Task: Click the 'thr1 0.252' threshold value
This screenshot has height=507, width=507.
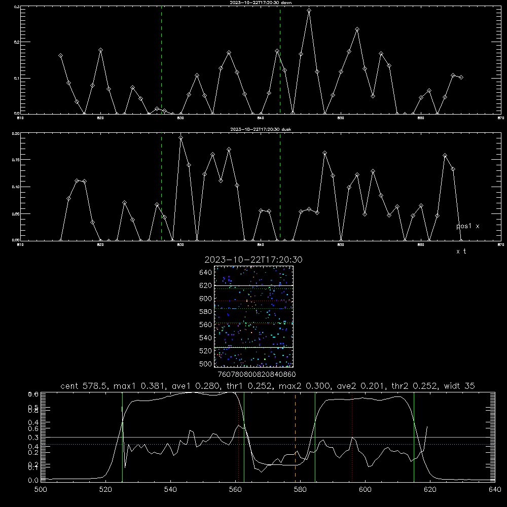Action: tap(249, 386)
